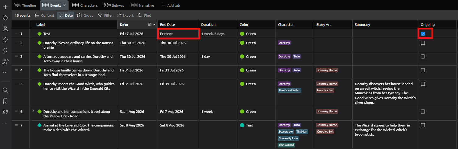The height and width of the screenshot is (149, 458).
Task: Click the green color swatch in Test row
Action: pyautogui.click(x=242, y=34)
